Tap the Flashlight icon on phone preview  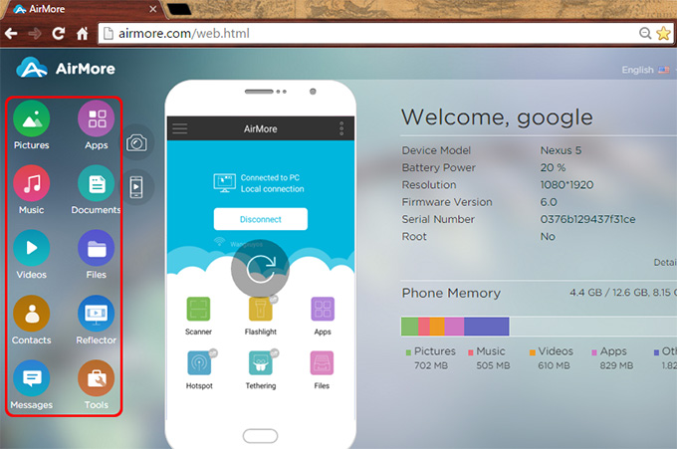261,309
